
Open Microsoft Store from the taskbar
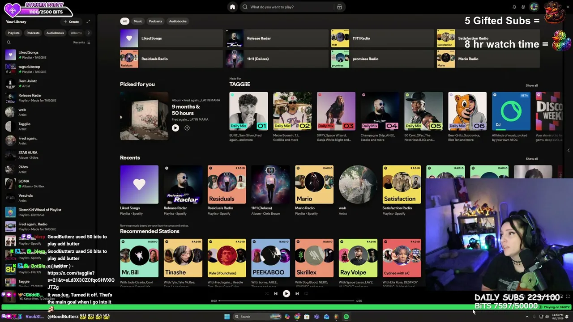point(307,317)
